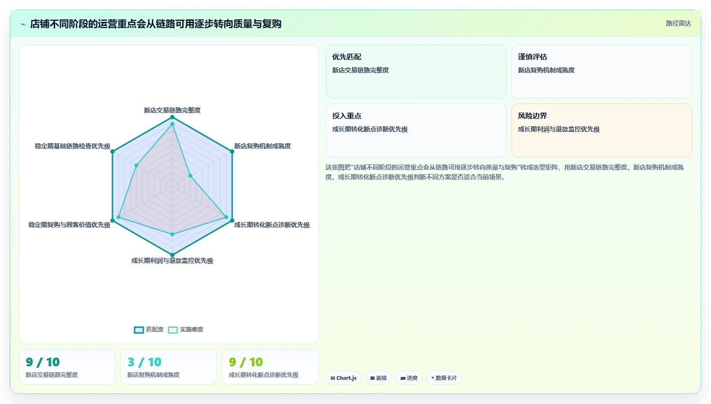Viewport: 711px width, 404px height.
Task: Click the 进度 tag icon
Action: tap(403, 378)
